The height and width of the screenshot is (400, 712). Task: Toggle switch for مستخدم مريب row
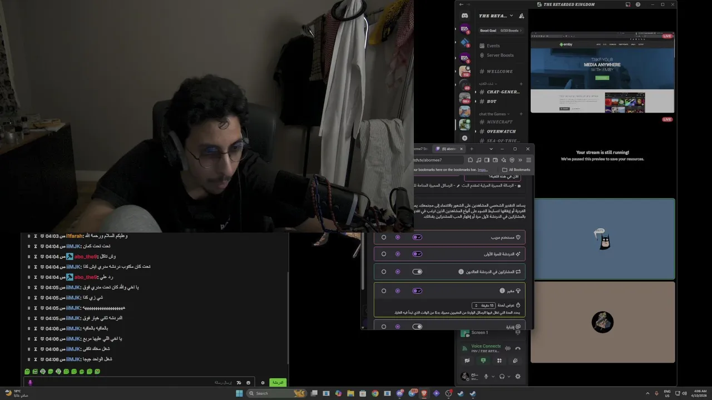pos(417,237)
